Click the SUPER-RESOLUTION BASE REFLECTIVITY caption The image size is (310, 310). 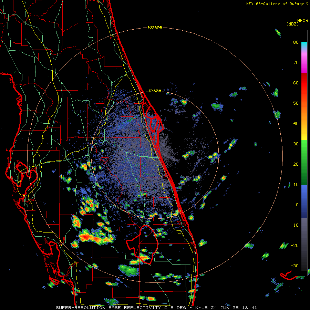(108, 308)
